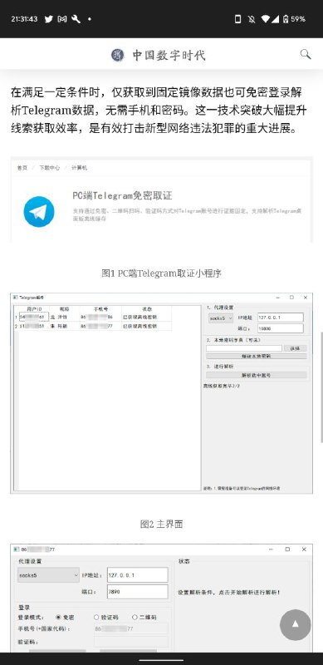Screen dimensions: 323x665
Task: Open the PC端Telegram免密取证 heading in figure 1
Action: tap(123, 195)
